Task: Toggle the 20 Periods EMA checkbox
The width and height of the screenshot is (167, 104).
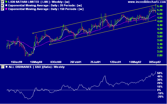Action: point(3,5)
